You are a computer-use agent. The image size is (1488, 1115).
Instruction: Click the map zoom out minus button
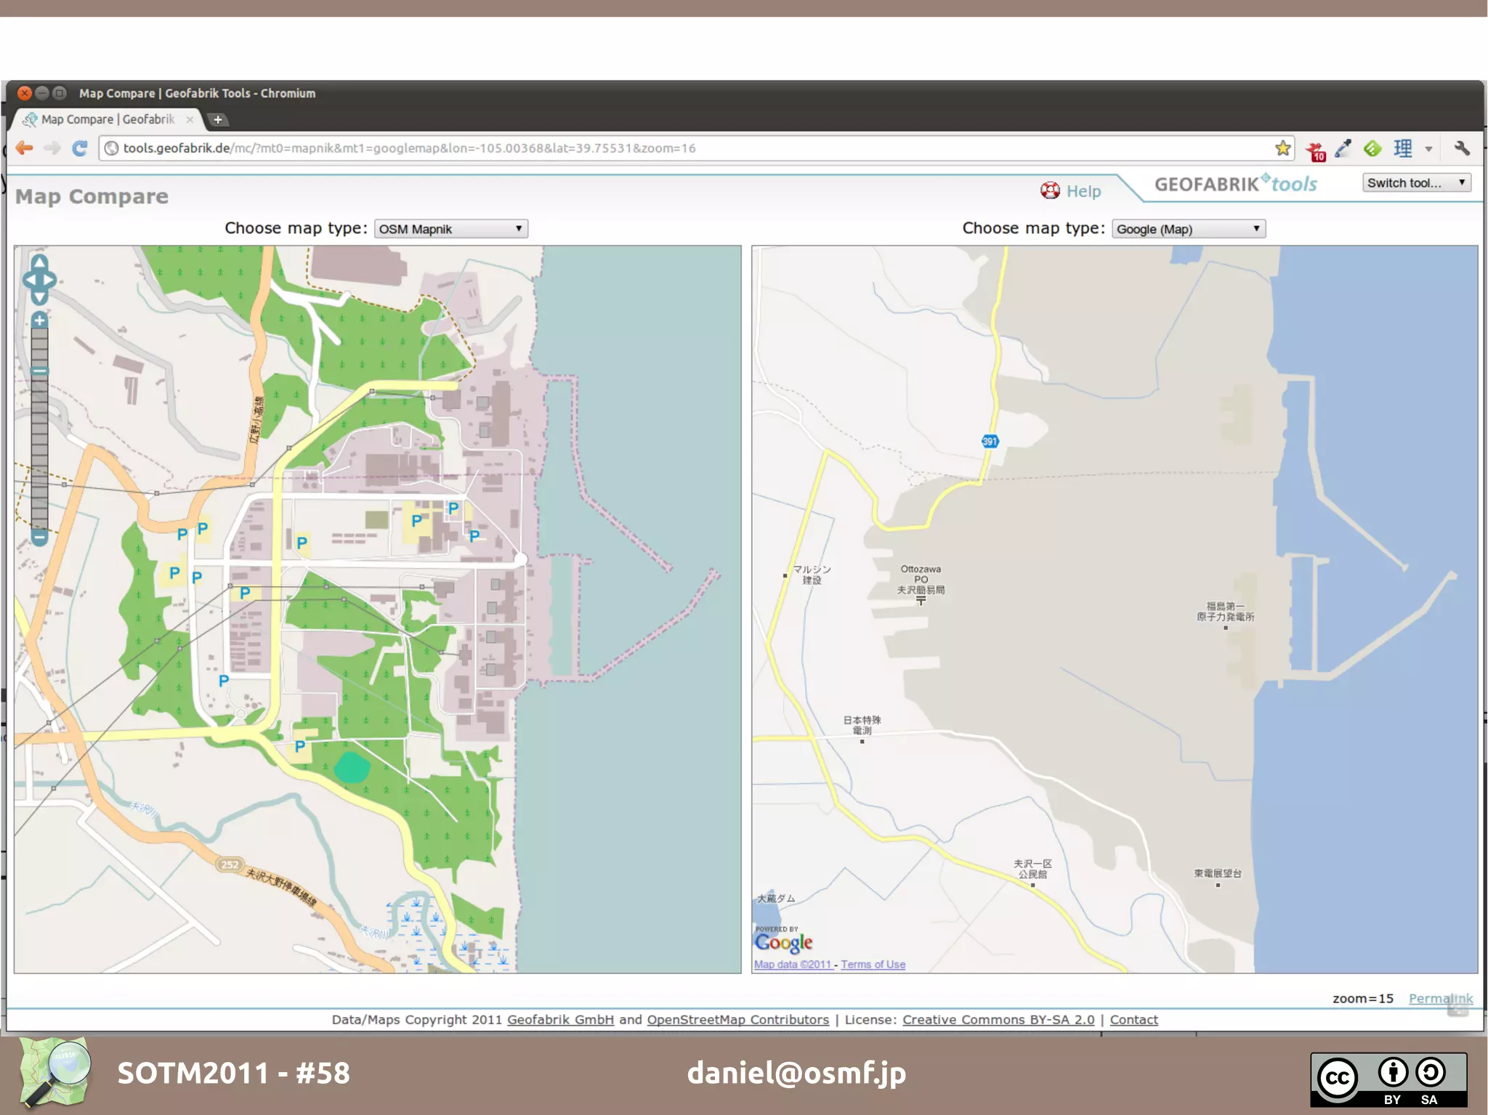point(40,538)
